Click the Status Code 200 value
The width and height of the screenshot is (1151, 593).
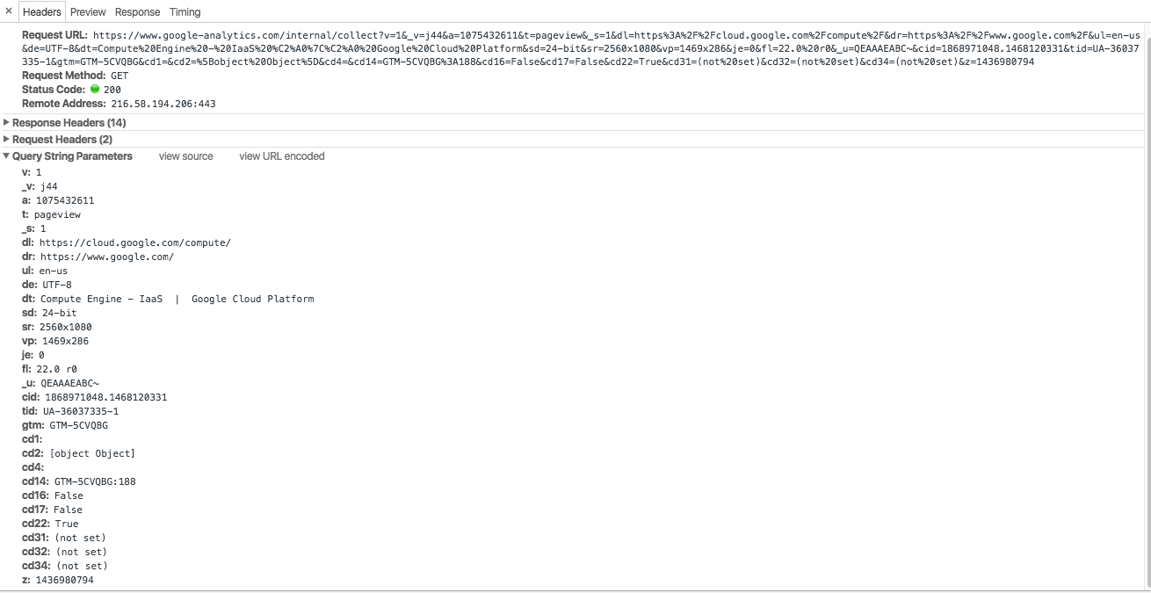pyautogui.click(x=112, y=90)
